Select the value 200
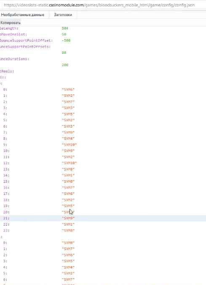The width and height of the screenshot is (206, 285). 65,65
